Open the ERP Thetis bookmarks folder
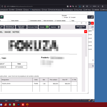 pyautogui.click(x=87, y=10)
